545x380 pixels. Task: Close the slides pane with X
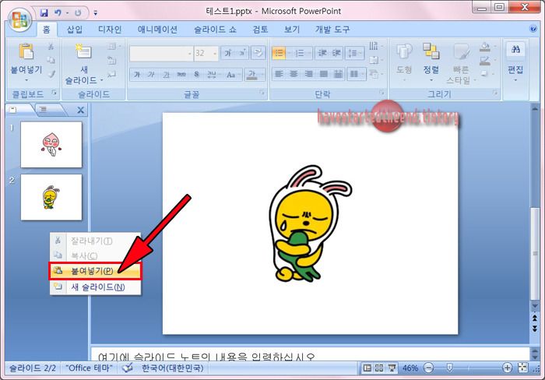[81, 111]
